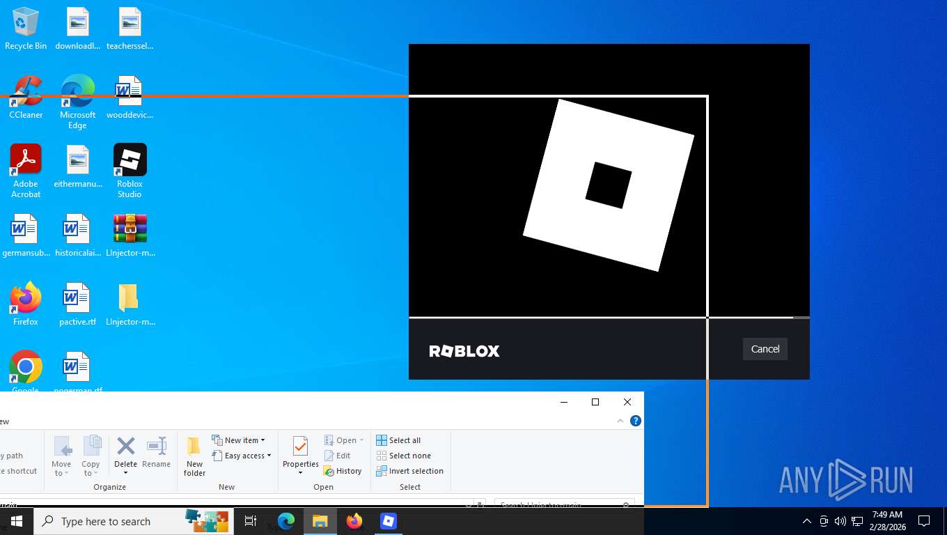This screenshot has width=947, height=535.
Task: Cancel the Roblox installer
Action: tap(765, 349)
